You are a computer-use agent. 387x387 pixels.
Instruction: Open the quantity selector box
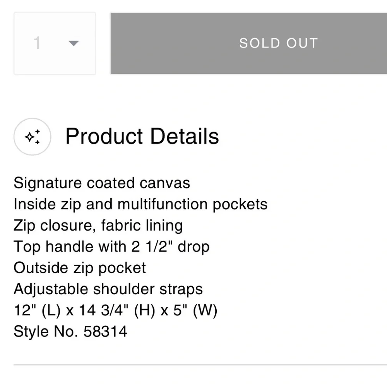(x=55, y=43)
